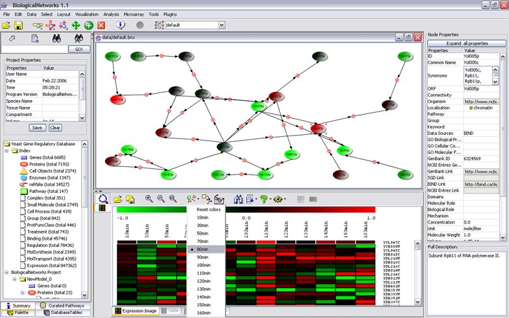
Task: Click the green funnel filter icon
Action: pyautogui.click(x=264, y=199)
